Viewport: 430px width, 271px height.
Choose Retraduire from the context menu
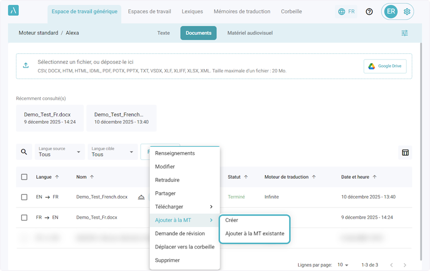click(x=167, y=180)
